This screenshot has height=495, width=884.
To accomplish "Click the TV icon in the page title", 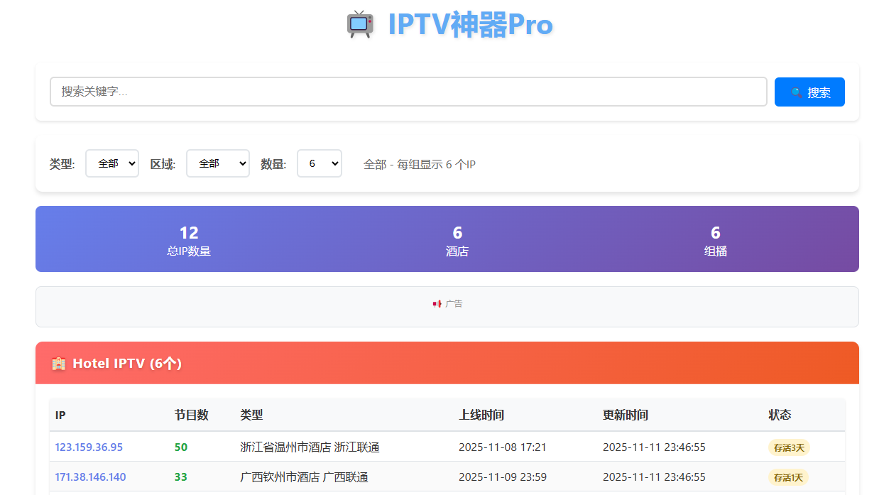I will point(361,24).
